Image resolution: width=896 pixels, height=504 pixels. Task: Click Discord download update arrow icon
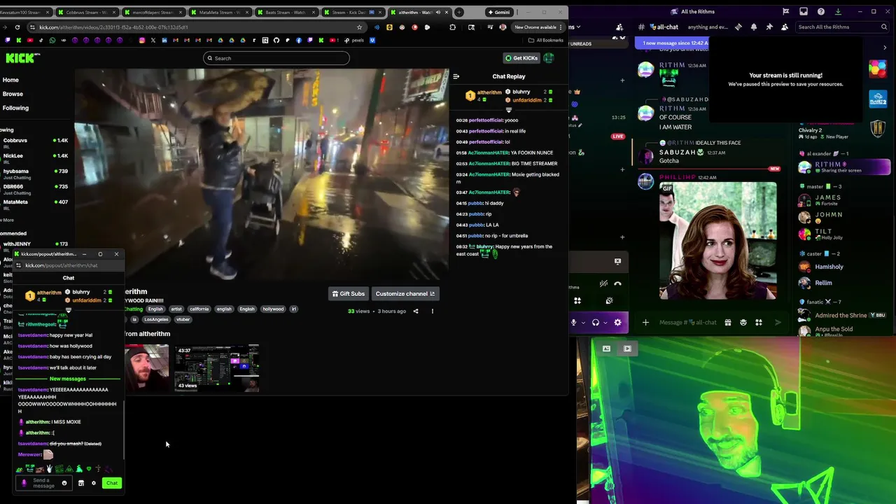838,11
